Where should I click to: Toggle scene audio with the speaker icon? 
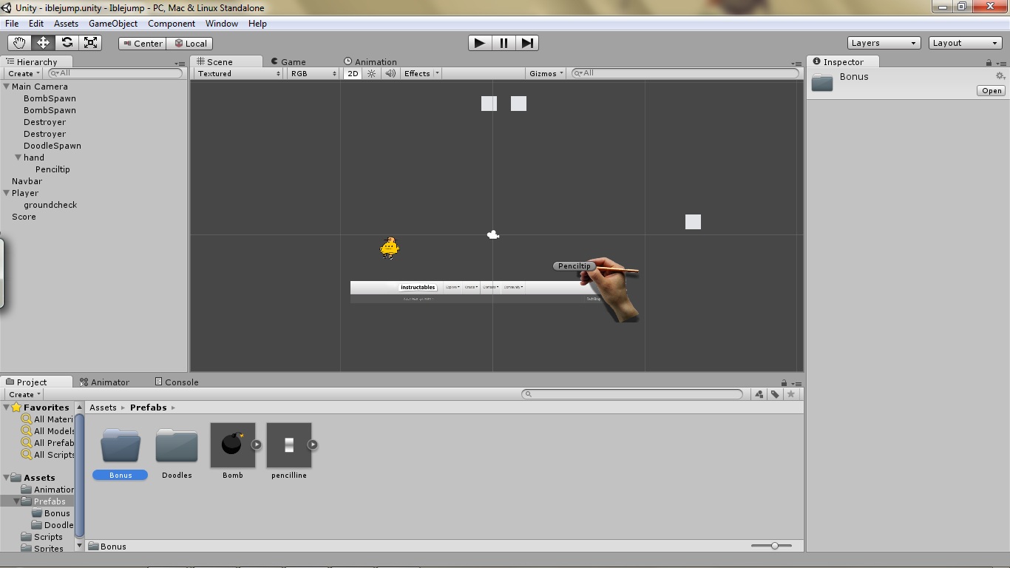390,73
